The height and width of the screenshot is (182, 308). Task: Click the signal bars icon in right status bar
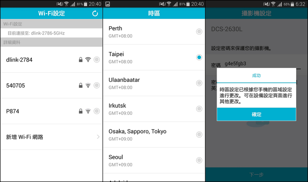point(280,4)
